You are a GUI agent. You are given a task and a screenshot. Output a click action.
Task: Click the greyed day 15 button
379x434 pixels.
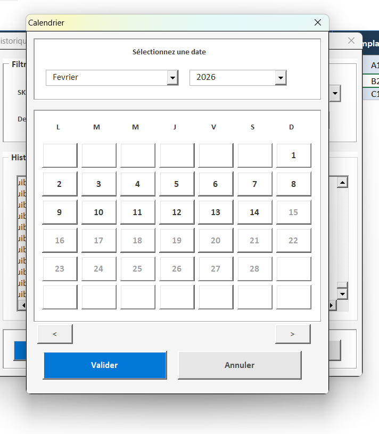point(293,212)
